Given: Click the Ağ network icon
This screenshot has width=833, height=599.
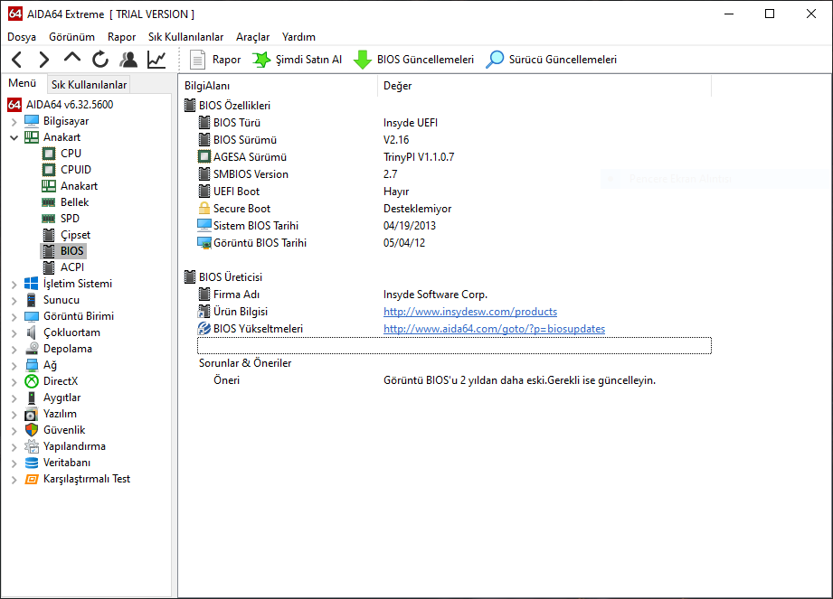Looking at the screenshot, I should 32,365.
